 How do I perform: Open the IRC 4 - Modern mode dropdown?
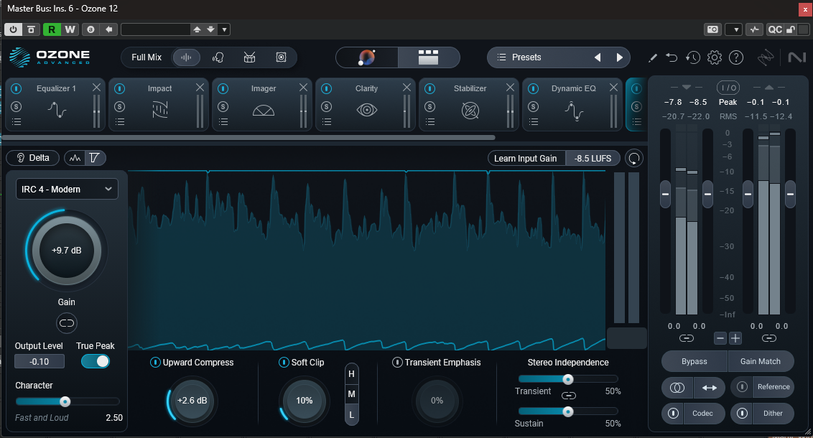coord(67,189)
